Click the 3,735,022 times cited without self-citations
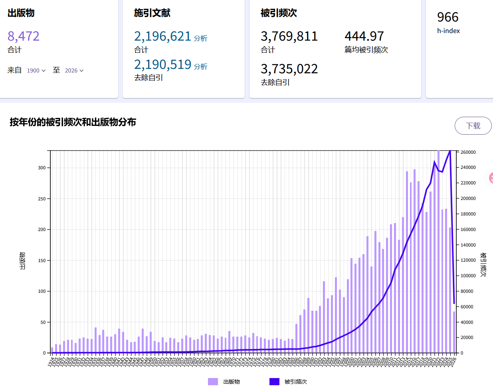 [x=289, y=69]
